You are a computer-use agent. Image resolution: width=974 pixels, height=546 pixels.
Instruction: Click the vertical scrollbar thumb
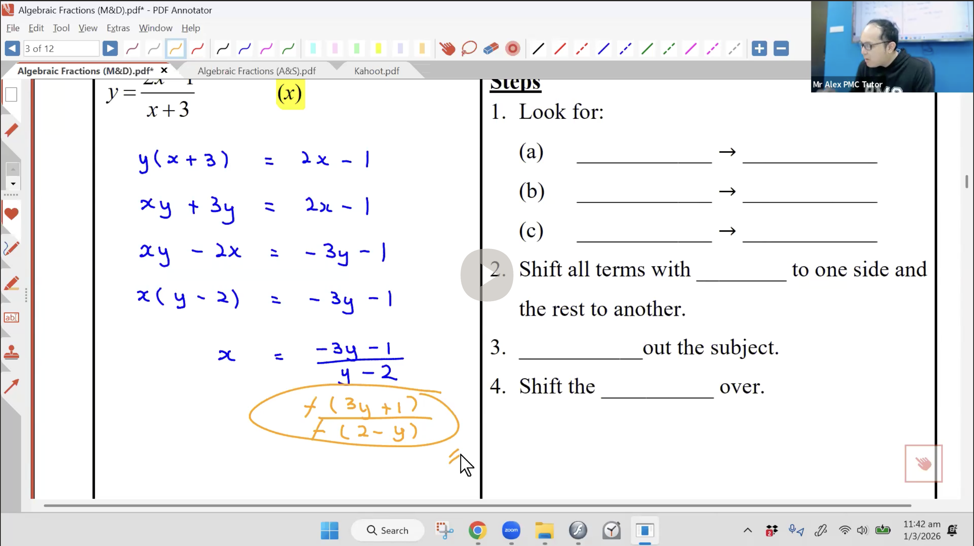pos(967,182)
